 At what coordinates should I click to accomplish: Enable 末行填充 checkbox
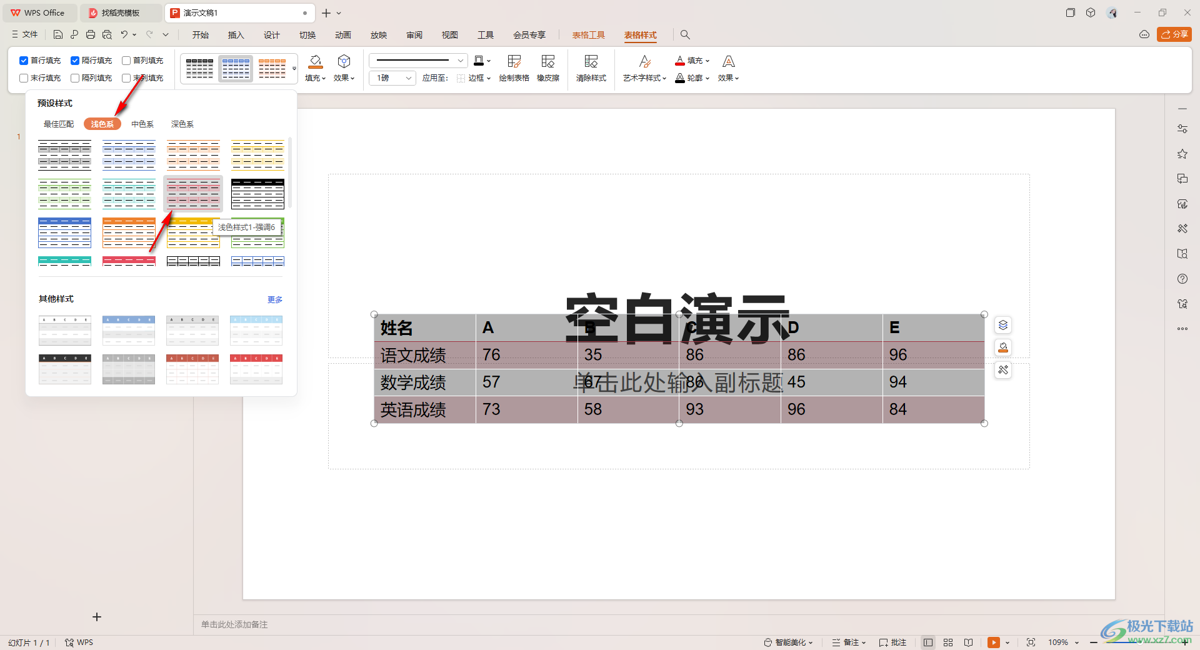click(x=24, y=78)
